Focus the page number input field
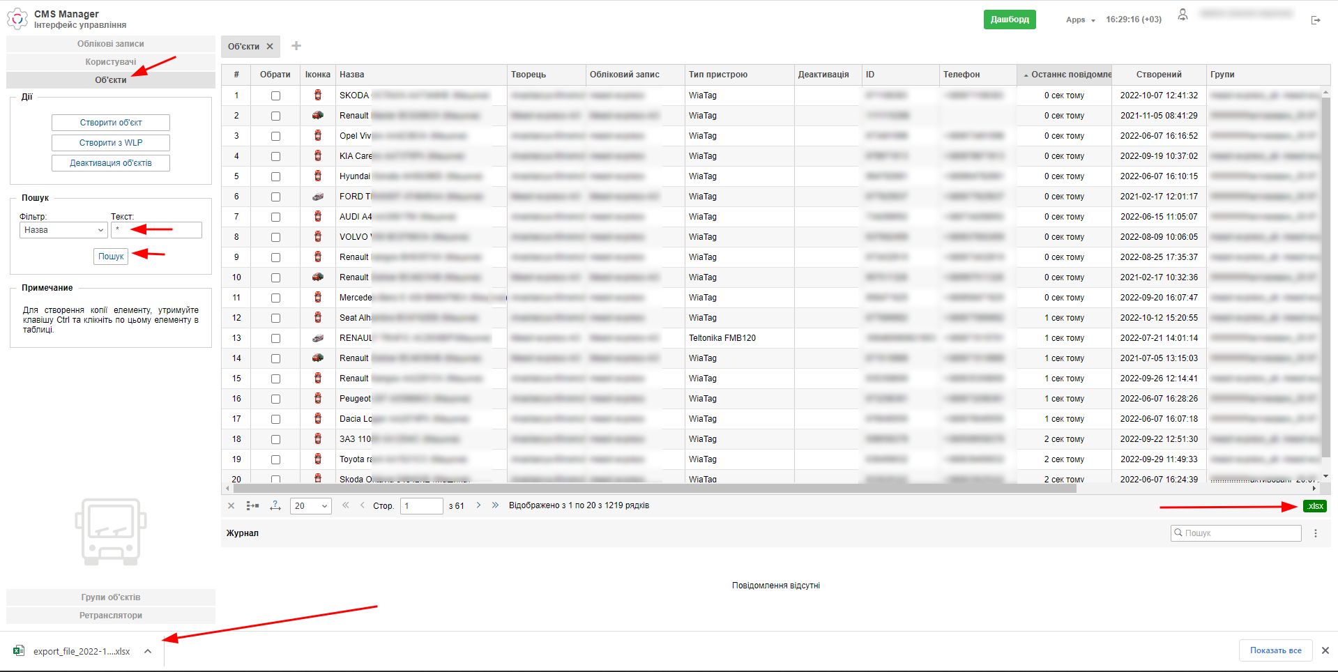This screenshot has height=672, width=1338. tap(422, 506)
